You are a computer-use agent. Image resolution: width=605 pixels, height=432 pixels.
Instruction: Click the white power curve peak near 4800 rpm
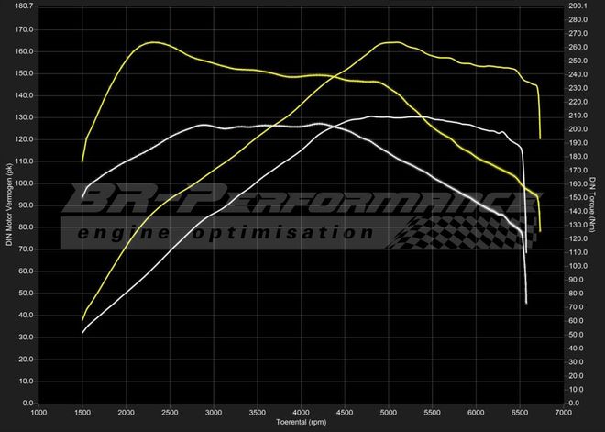371,116
